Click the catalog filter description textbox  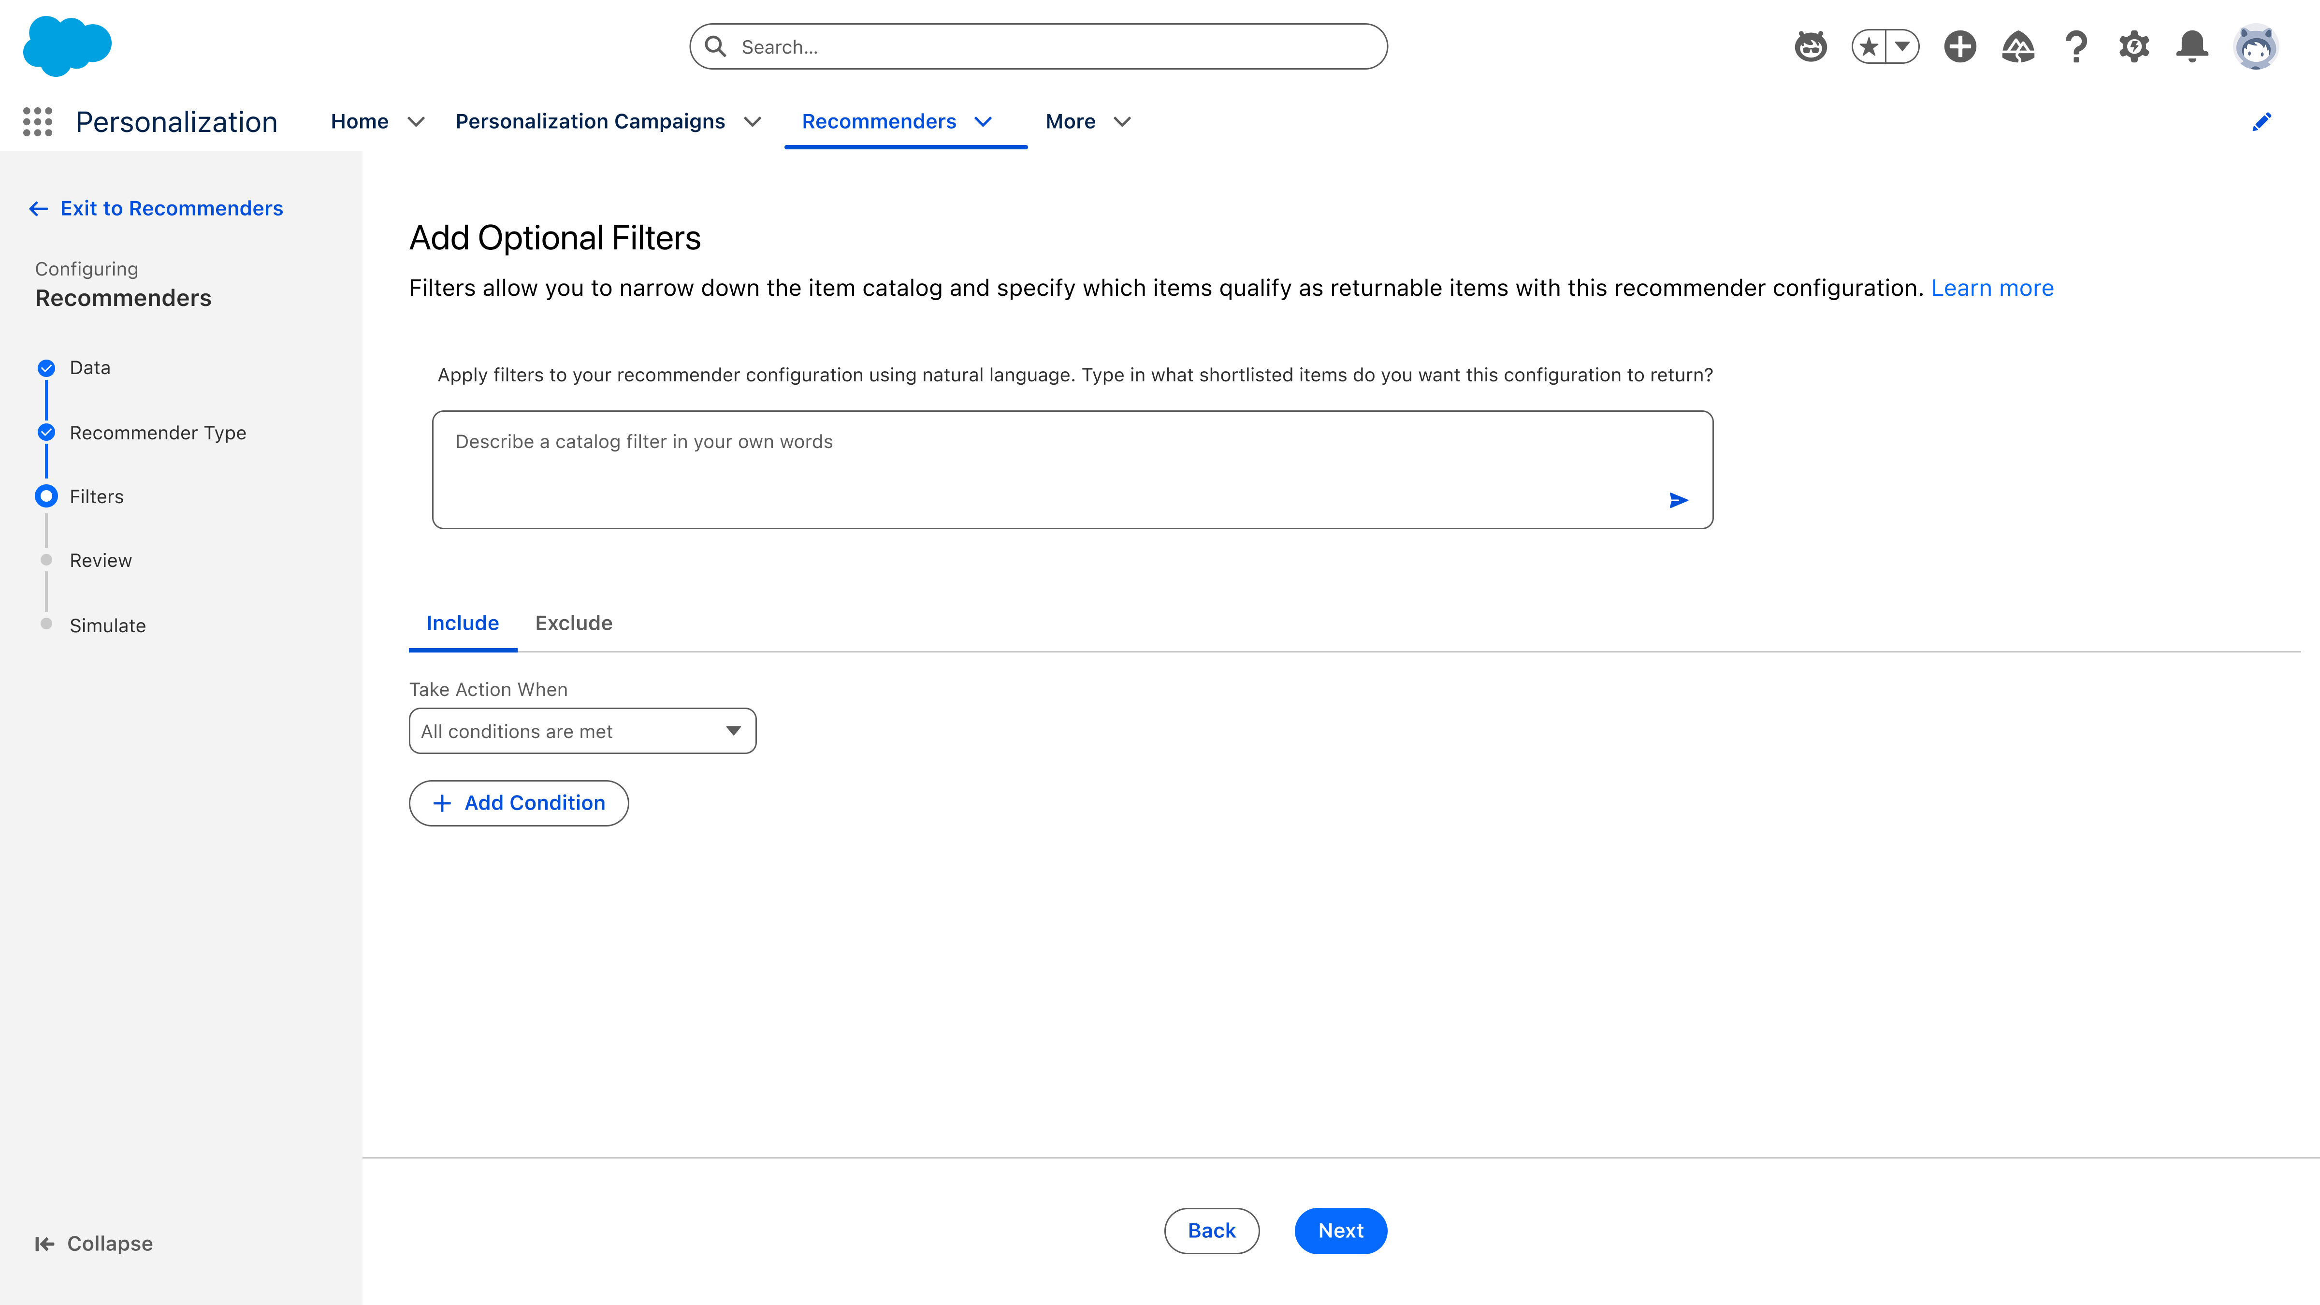click(x=1072, y=469)
